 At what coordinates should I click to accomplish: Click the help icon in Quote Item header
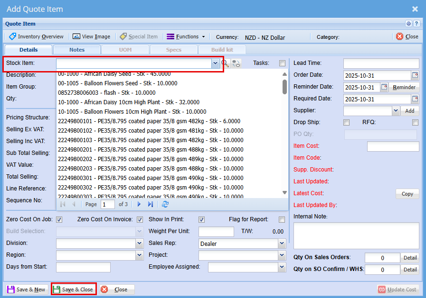tap(417, 24)
